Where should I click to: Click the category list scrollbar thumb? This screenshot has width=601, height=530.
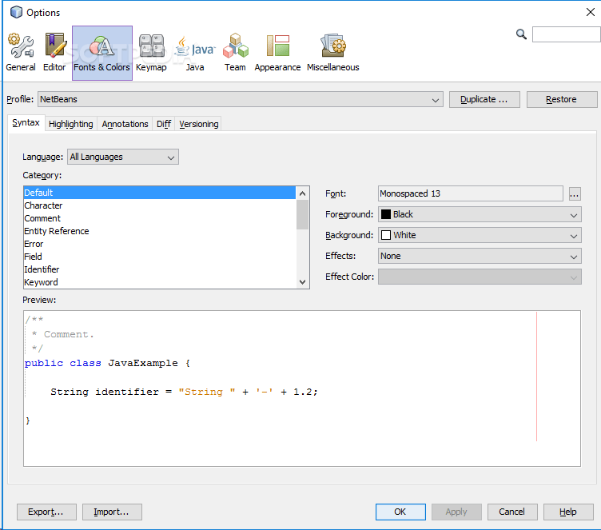pos(302,214)
